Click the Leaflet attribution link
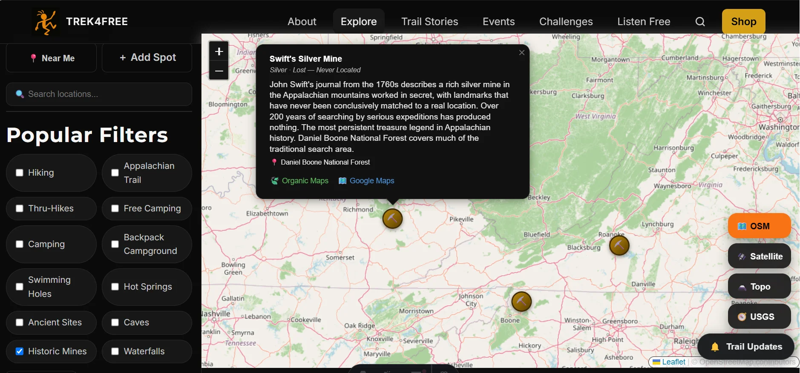Image resolution: width=800 pixels, height=373 pixels. 669,362
